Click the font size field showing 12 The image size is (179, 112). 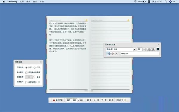pyautogui.click(x=140, y=49)
